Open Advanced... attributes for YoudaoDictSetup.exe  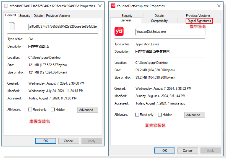click(194, 115)
